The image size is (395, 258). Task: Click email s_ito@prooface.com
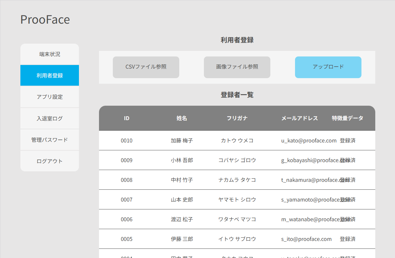[x=307, y=239]
